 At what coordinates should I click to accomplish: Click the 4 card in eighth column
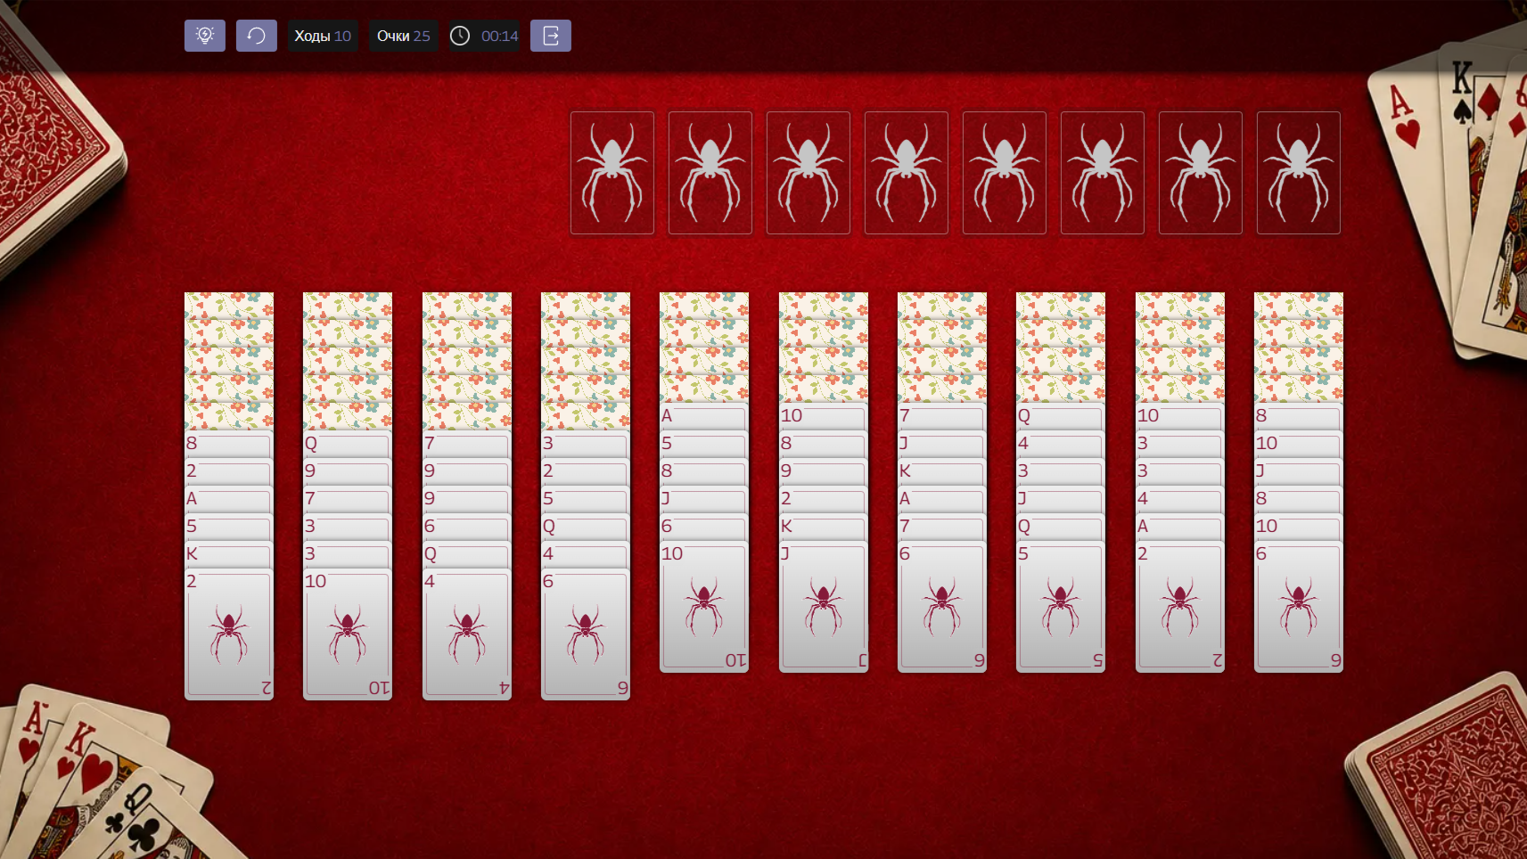[x=1061, y=444]
